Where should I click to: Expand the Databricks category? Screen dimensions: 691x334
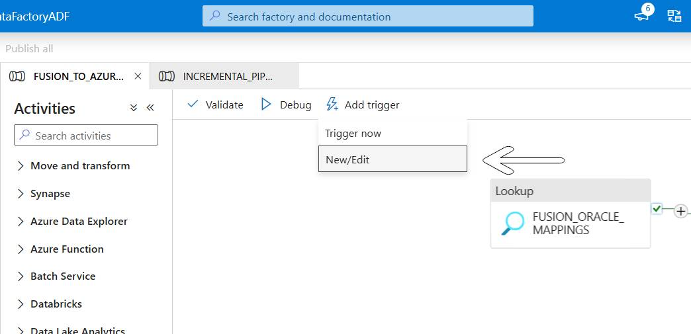[21, 304]
